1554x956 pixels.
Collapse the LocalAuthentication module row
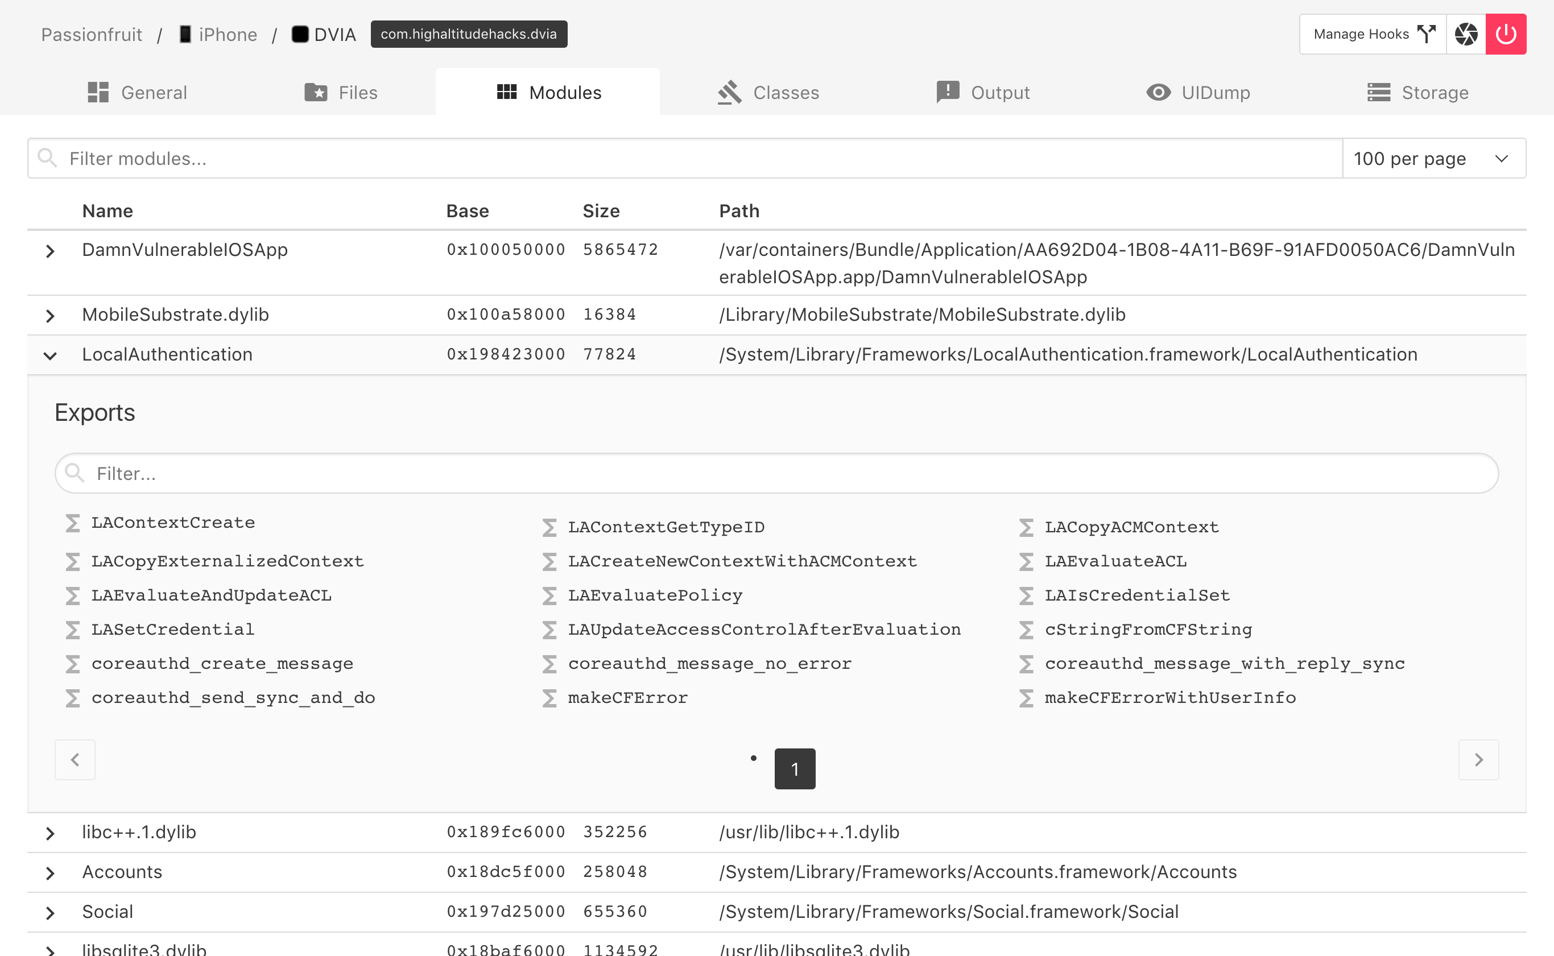51,355
